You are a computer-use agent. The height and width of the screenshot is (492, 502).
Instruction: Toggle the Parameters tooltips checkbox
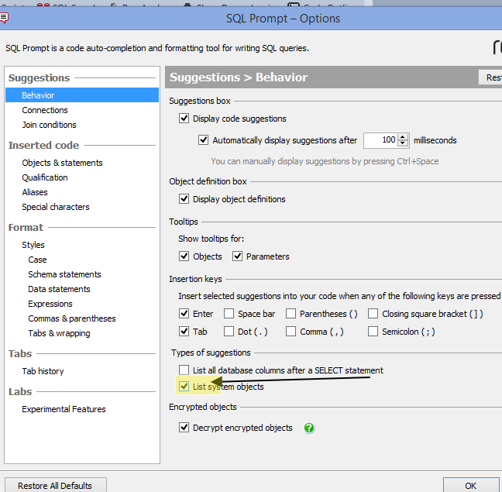click(237, 256)
